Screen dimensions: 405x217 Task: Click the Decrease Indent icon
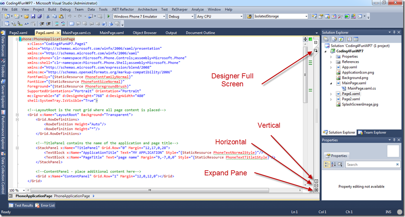coord(41,24)
